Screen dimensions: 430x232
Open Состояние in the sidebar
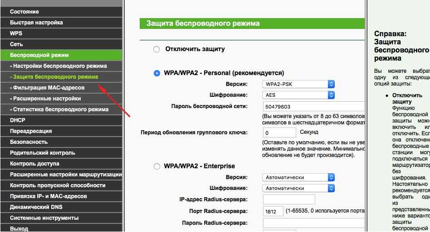point(24,12)
